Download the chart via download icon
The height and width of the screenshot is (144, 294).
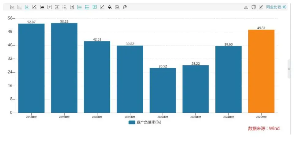pyautogui.click(x=246, y=7)
